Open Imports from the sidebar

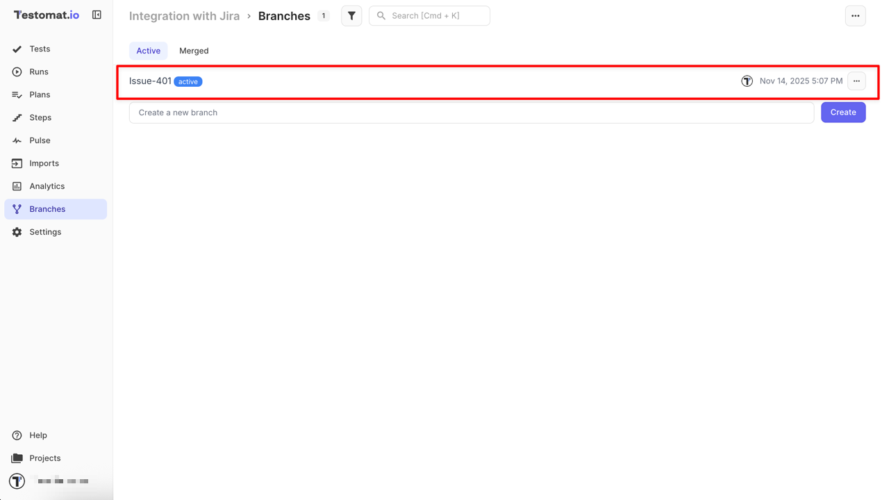[x=44, y=164]
